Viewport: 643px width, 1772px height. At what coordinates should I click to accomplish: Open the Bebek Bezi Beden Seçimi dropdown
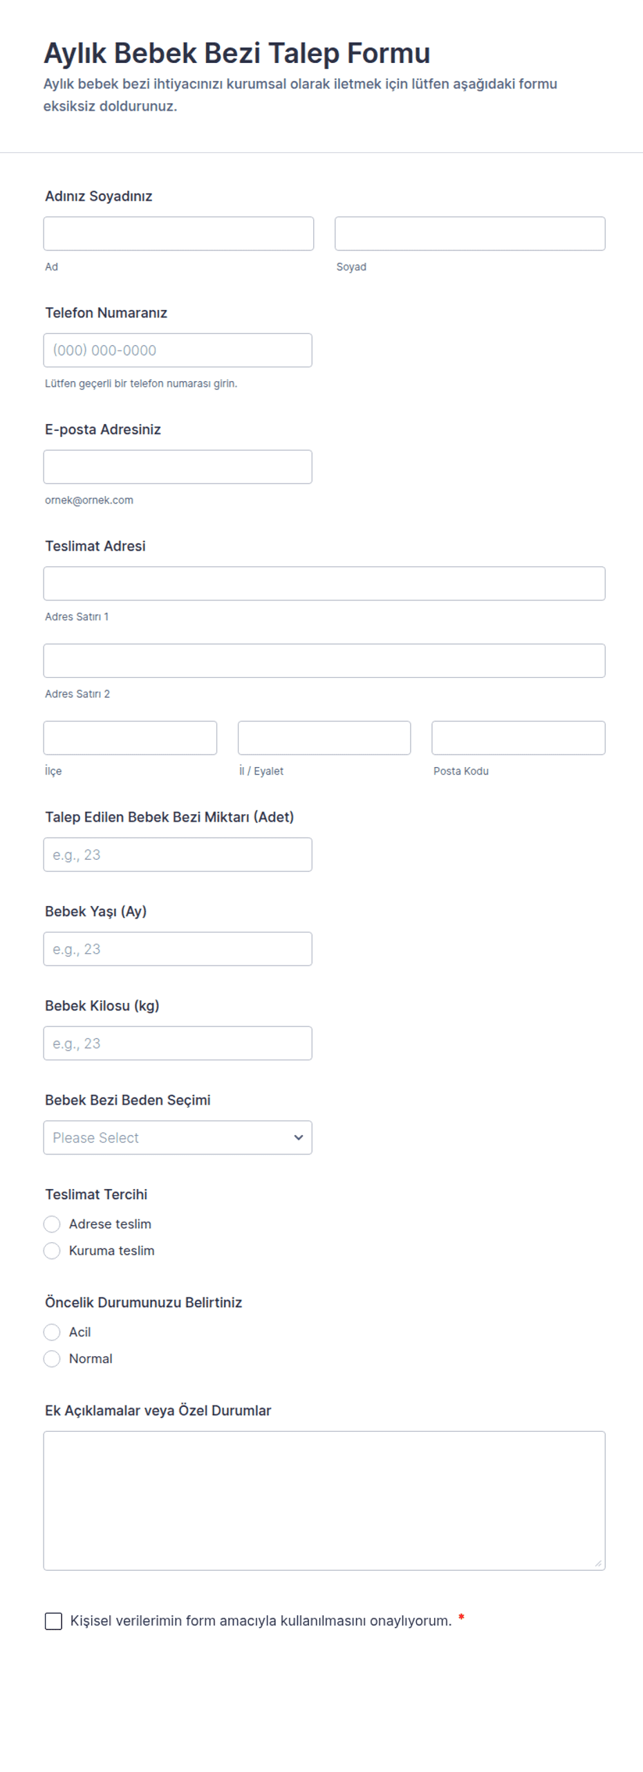(178, 1138)
